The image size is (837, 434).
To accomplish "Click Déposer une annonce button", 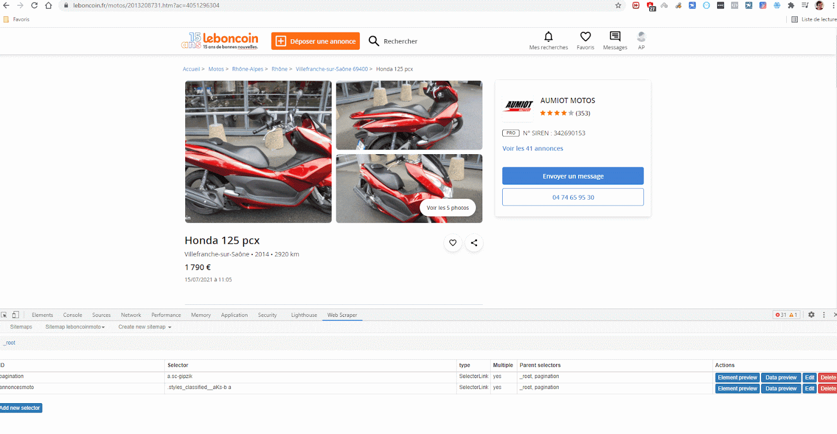I will tap(315, 41).
